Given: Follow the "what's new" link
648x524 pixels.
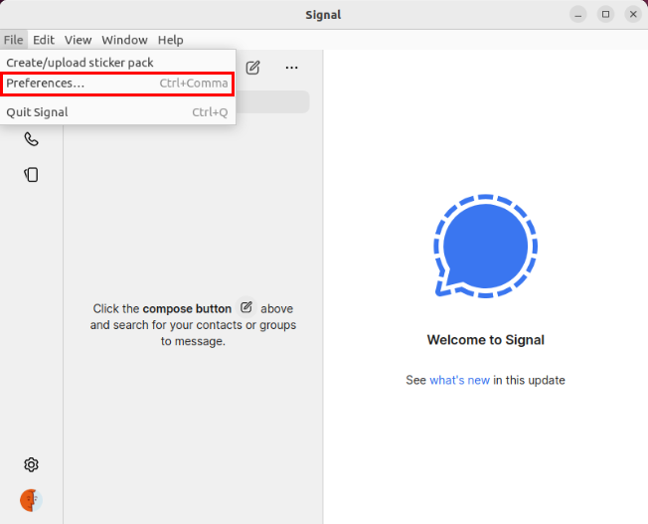Looking at the screenshot, I should point(459,380).
